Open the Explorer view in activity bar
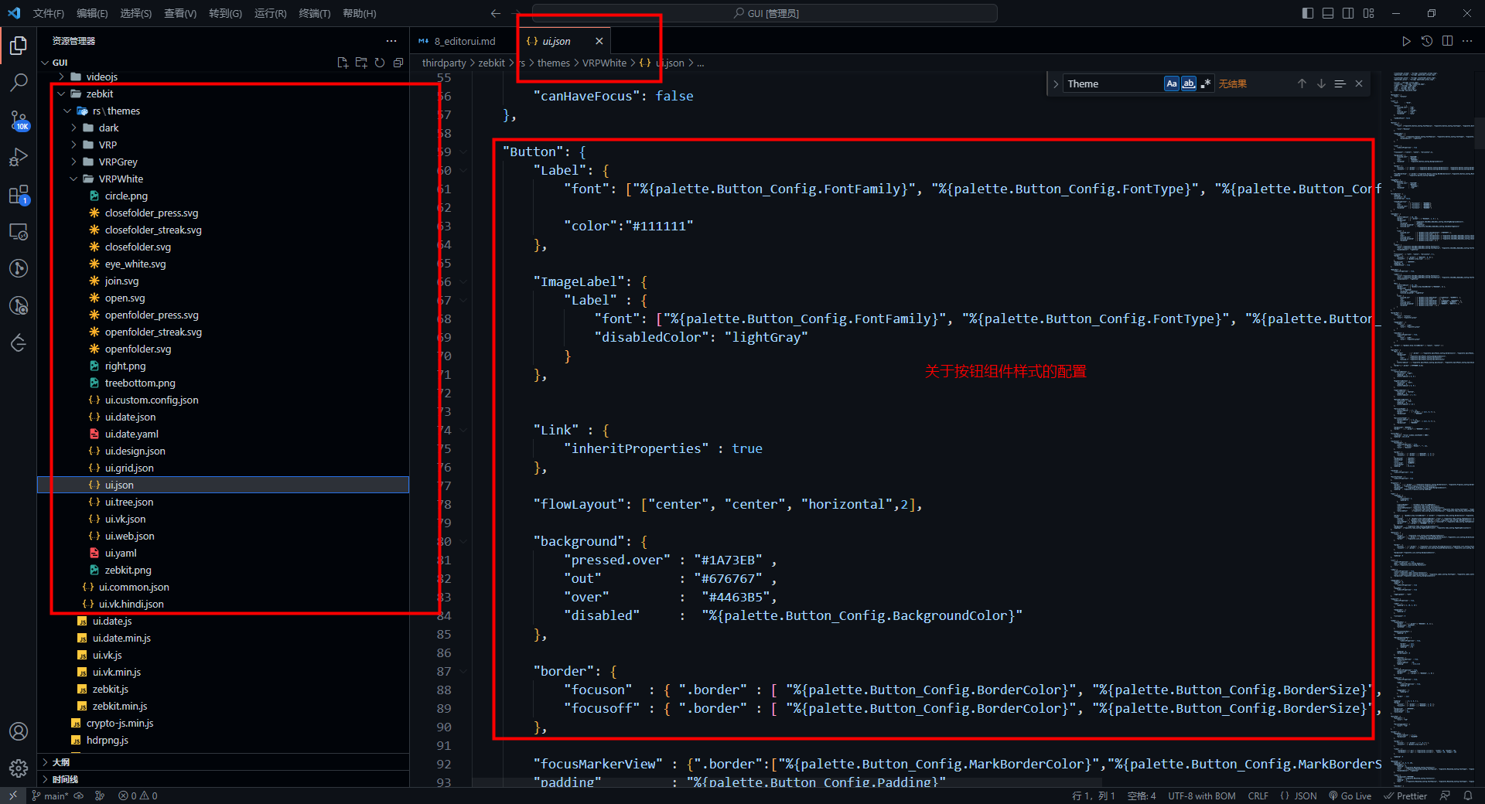Image resolution: width=1485 pixels, height=804 pixels. (19, 46)
